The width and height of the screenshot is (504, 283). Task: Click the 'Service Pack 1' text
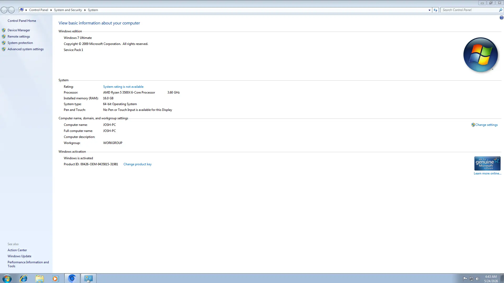[x=73, y=50]
